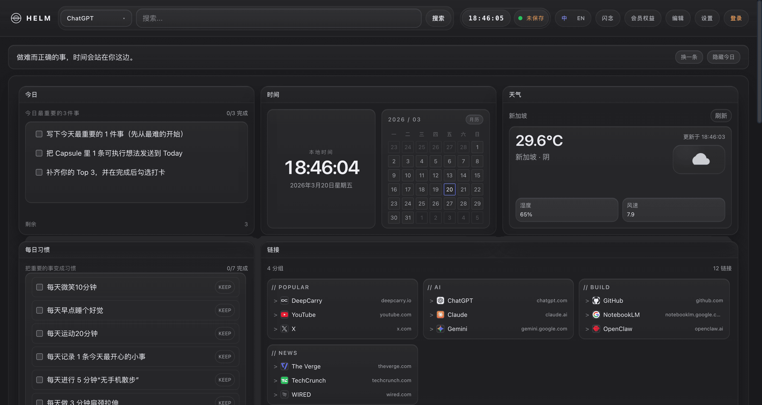Click the 换一条 quote button
762x405 pixels.
[689, 57]
